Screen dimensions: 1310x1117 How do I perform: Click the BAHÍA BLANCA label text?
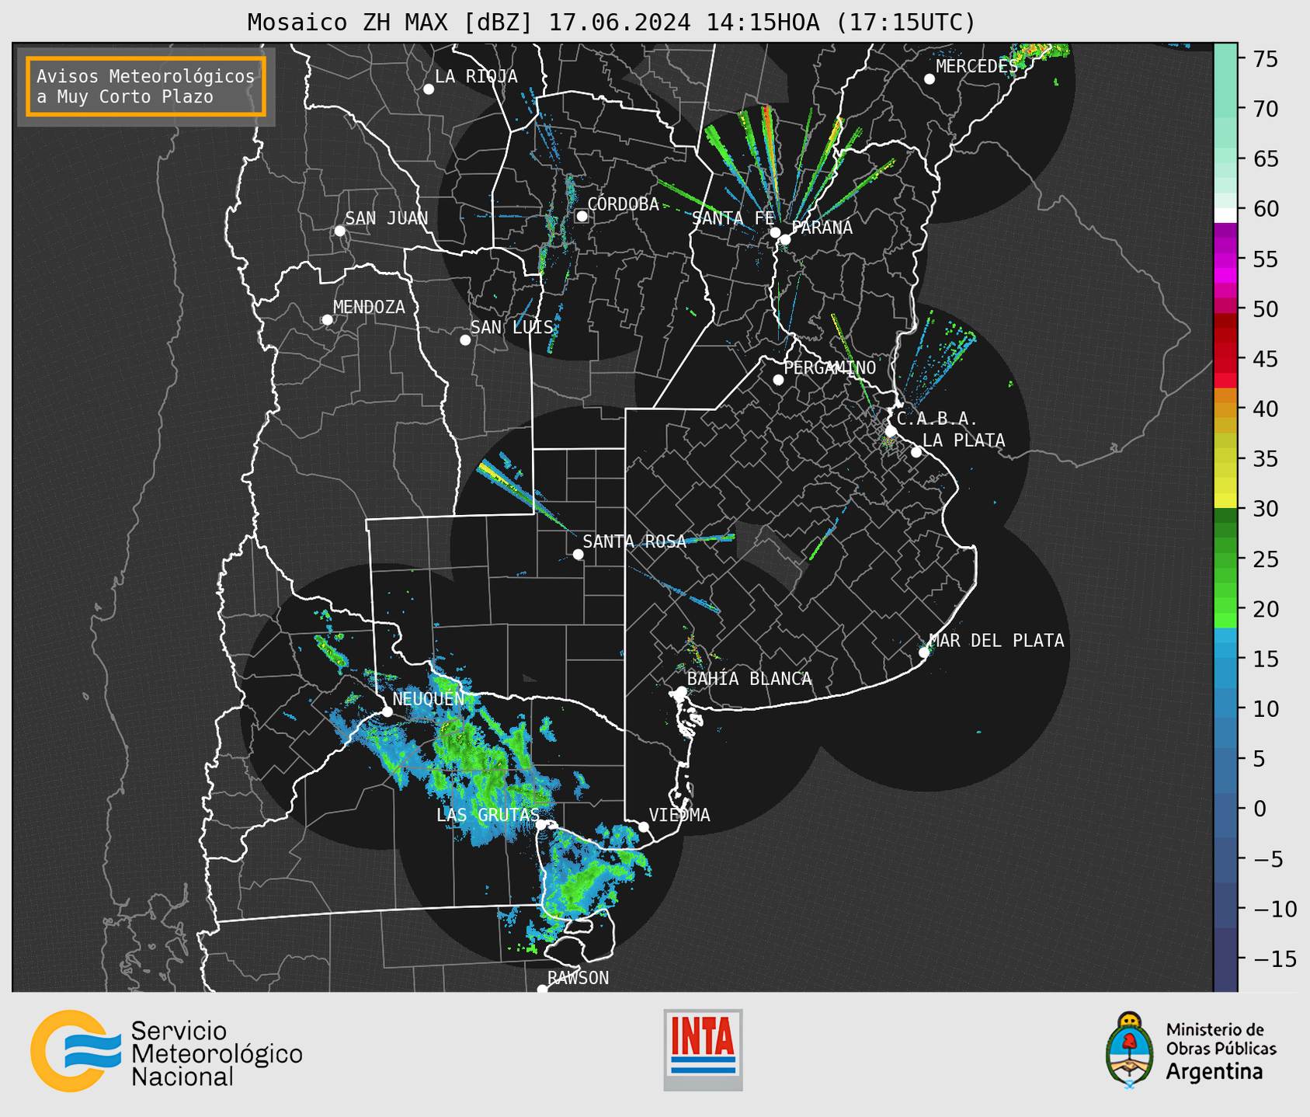[x=749, y=679]
